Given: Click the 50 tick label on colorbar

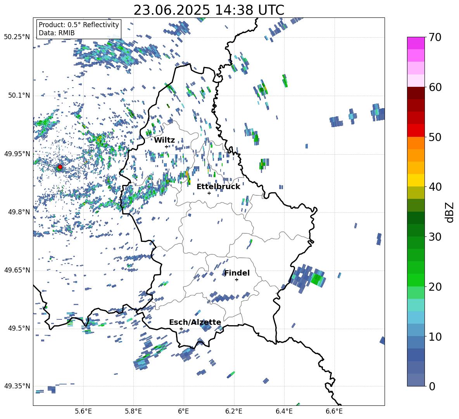Looking at the screenshot, I should 435,137.
